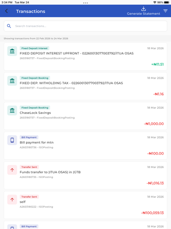Select the -₦1.16 amount
The image size is (171, 229).
[x=159, y=94]
